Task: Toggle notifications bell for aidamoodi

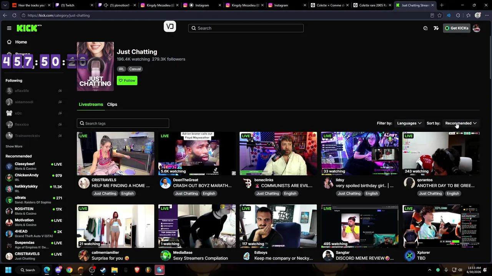Action: point(60,102)
